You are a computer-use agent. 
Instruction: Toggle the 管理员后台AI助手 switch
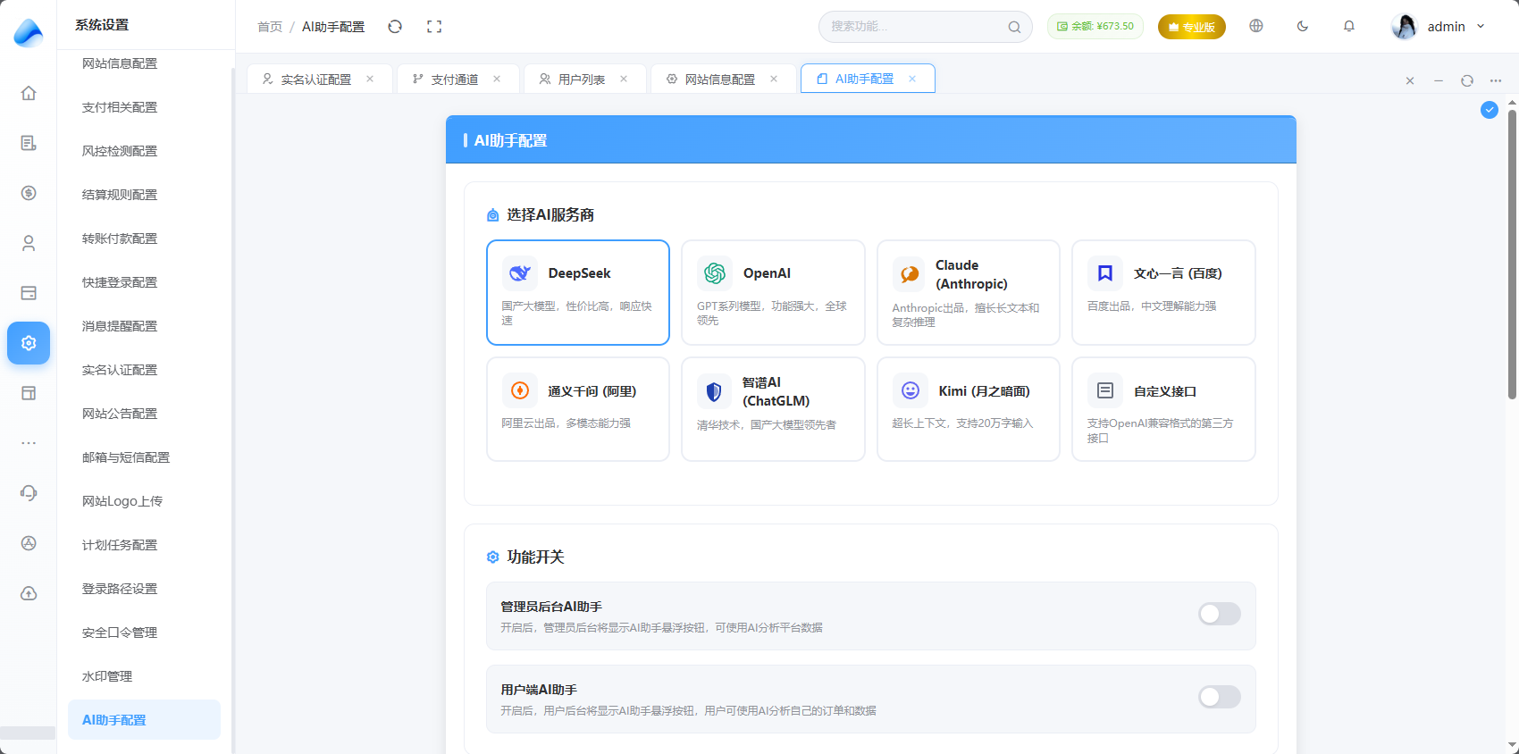1220,614
